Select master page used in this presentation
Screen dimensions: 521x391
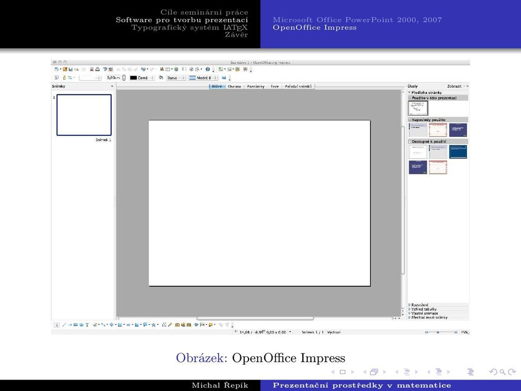[418, 109]
